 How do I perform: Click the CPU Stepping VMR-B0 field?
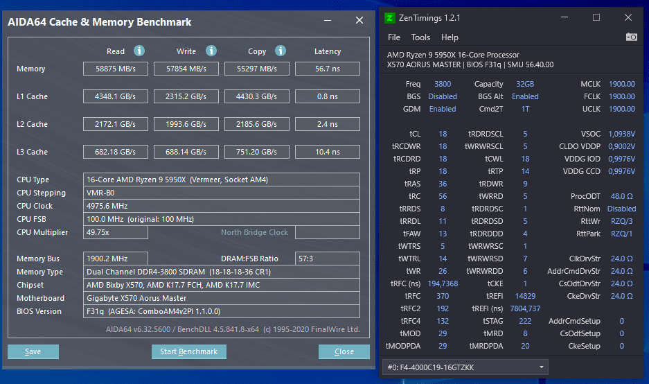pyautogui.click(x=222, y=193)
